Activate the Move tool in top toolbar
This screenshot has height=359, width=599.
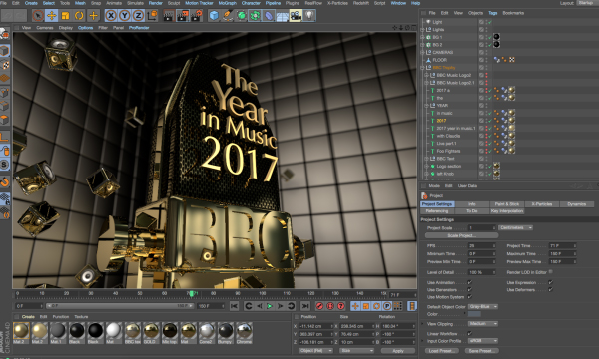[51, 16]
